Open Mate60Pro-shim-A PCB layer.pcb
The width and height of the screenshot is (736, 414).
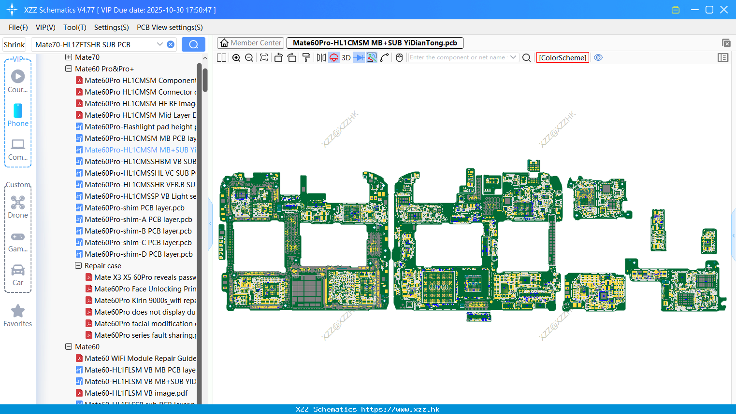134,220
